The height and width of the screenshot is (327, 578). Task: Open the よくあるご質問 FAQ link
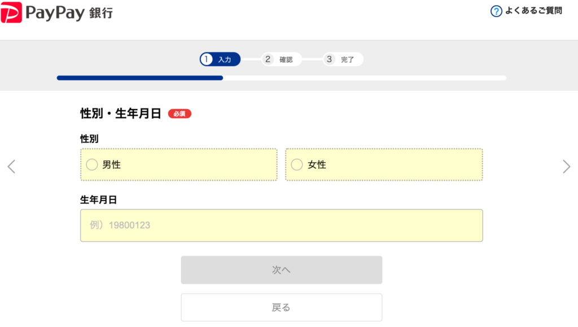tap(533, 11)
